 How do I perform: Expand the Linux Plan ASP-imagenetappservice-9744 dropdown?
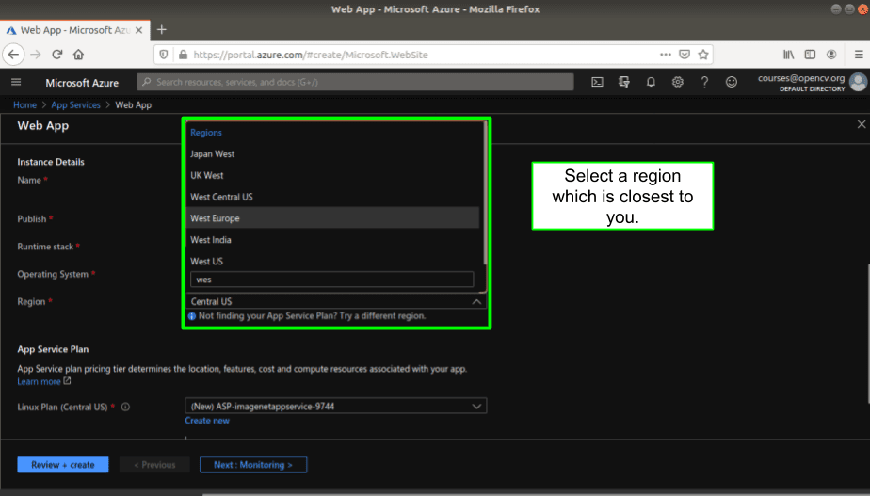(336, 407)
